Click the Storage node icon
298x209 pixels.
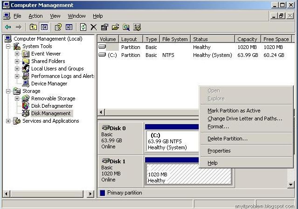[x=17, y=91]
